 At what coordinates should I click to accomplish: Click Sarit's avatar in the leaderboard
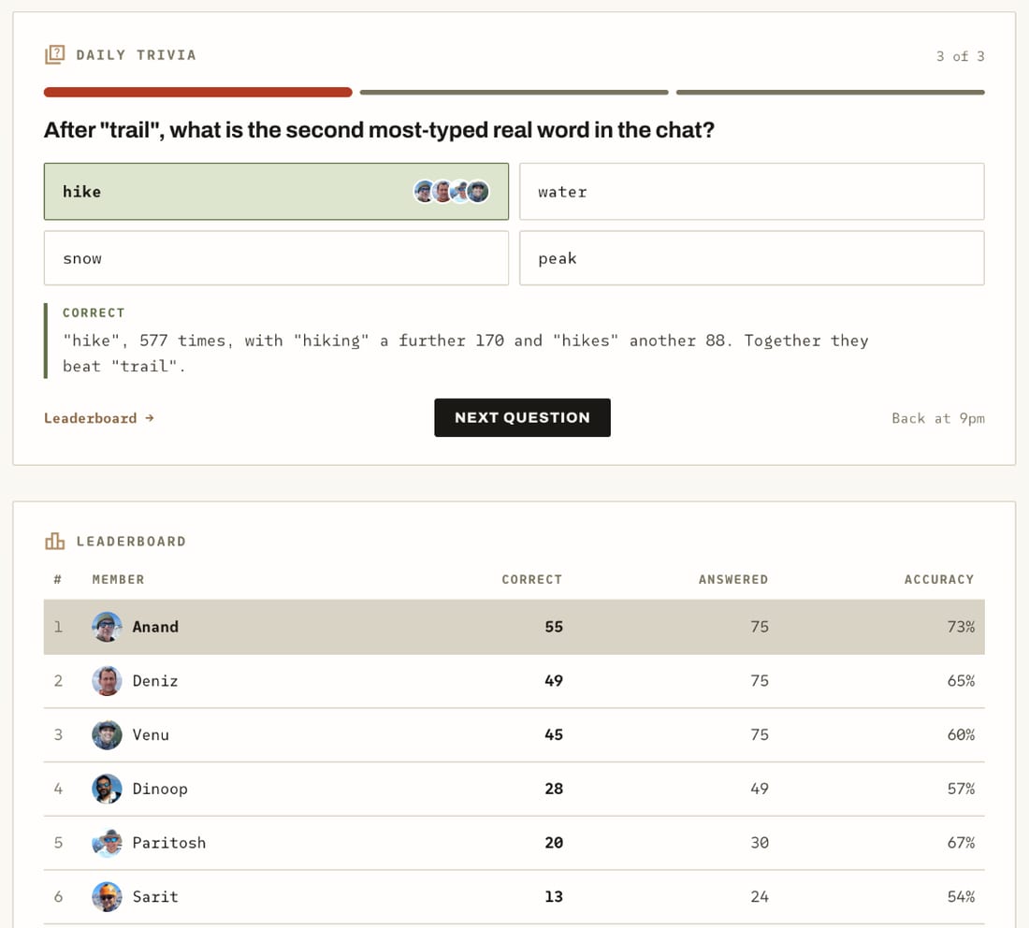(x=107, y=896)
